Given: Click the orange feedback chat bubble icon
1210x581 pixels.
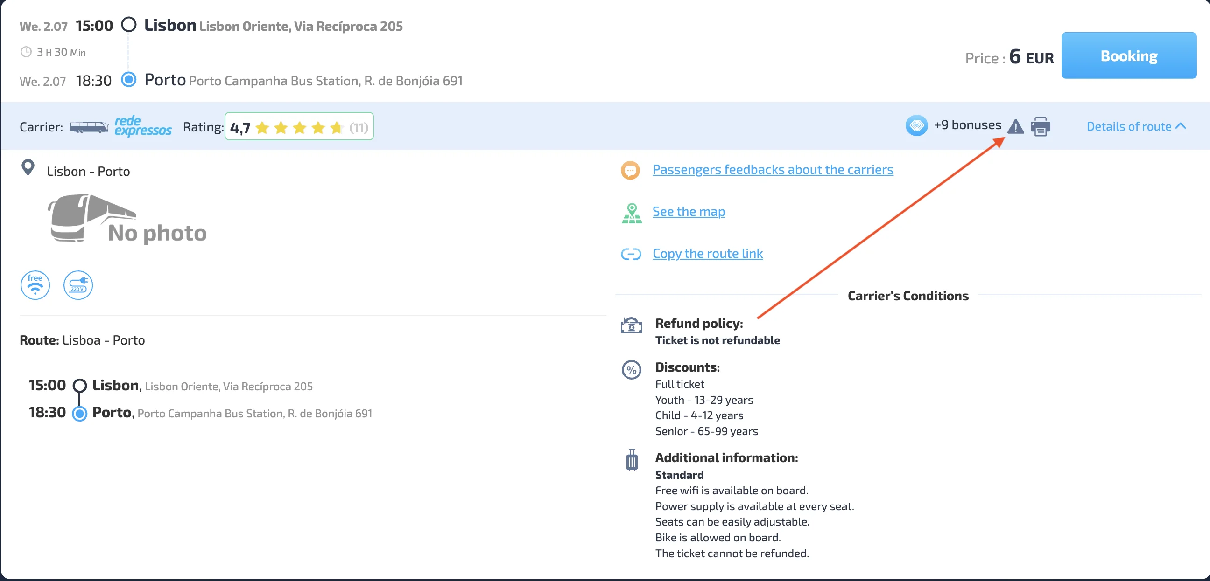Looking at the screenshot, I should (x=630, y=170).
